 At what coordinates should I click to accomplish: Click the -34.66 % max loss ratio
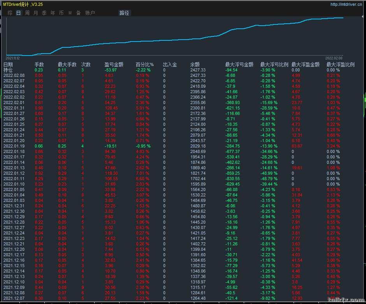tap(269, 151)
